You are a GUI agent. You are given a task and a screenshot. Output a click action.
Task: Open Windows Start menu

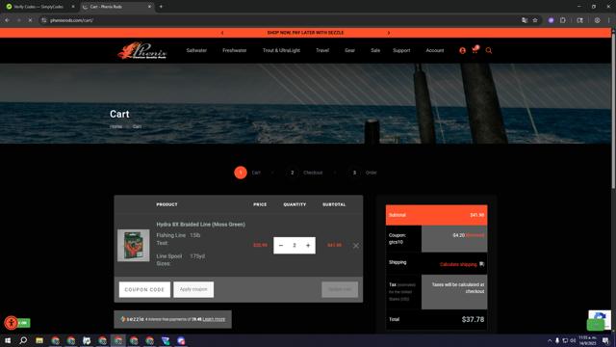[x=8, y=340]
